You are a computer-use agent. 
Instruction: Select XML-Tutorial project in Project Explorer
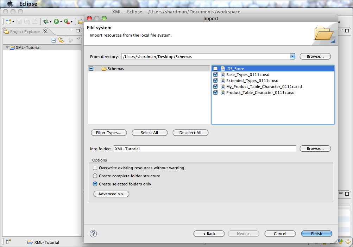pos(28,47)
